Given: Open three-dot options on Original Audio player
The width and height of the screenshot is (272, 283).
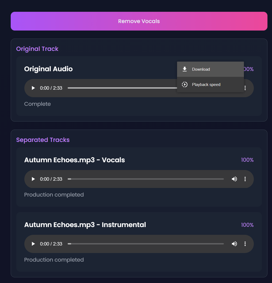Looking at the screenshot, I should pyautogui.click(x=245, y=88).
